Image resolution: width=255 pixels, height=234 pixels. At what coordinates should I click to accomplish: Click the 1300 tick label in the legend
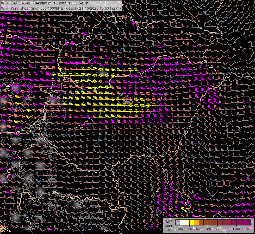click(x=236, y=229)
